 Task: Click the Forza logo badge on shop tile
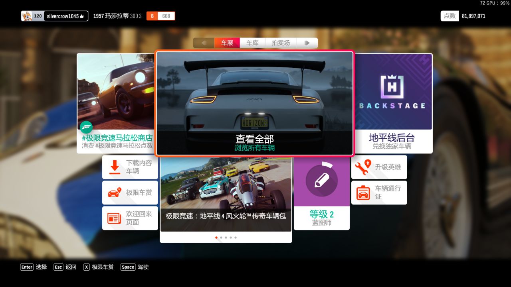[x=86, y=128]
